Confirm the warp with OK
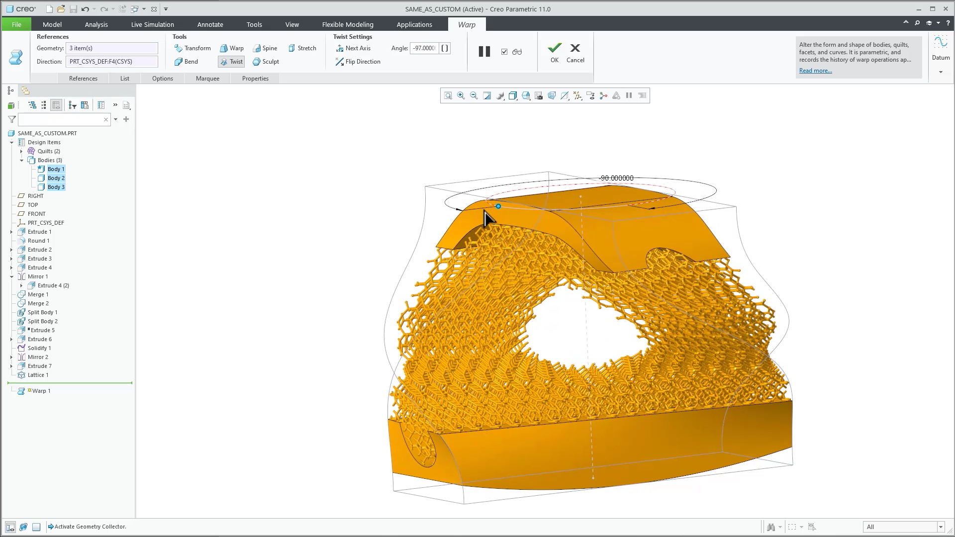Screen dimensions: 955x537 (554, 53)
